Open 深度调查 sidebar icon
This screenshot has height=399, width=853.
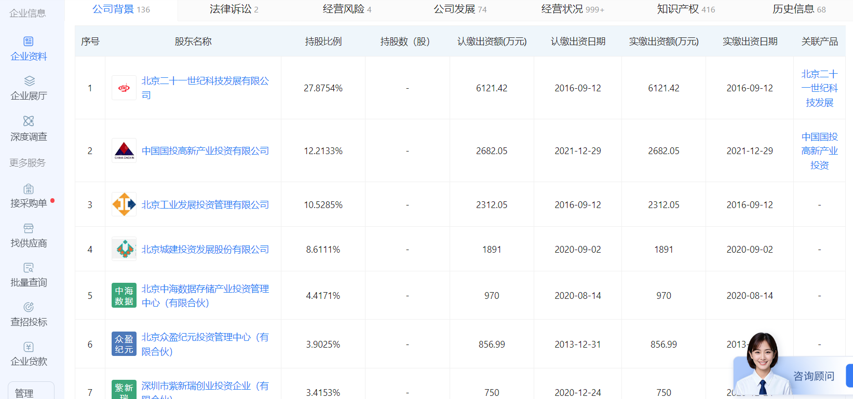click(29, 121)
